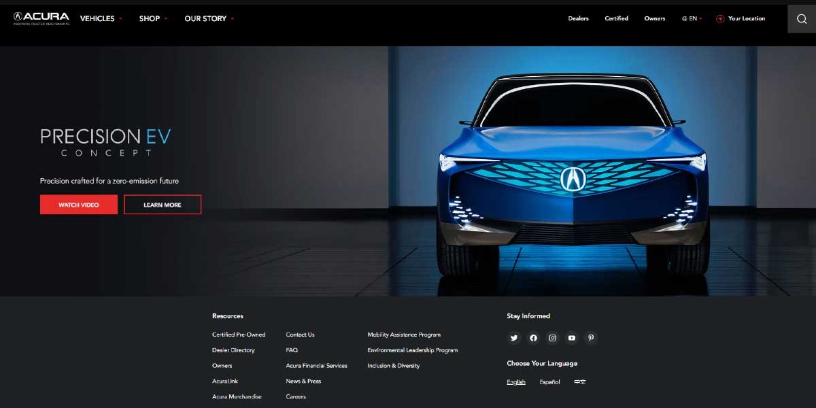Visit Acura's Facebook page
The image size is (816, 408).
pos(533,338)
